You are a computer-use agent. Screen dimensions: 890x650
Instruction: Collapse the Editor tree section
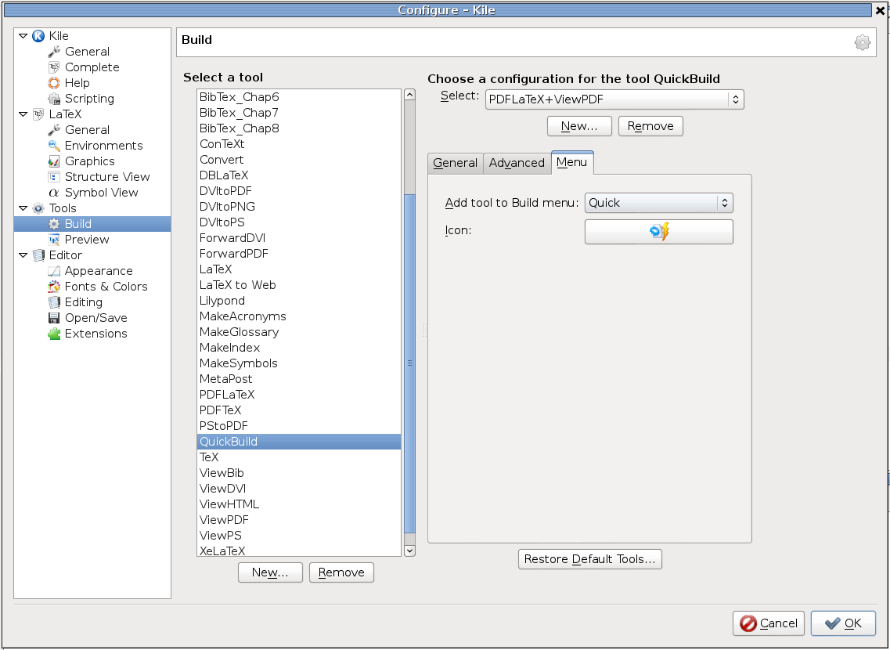23,255
